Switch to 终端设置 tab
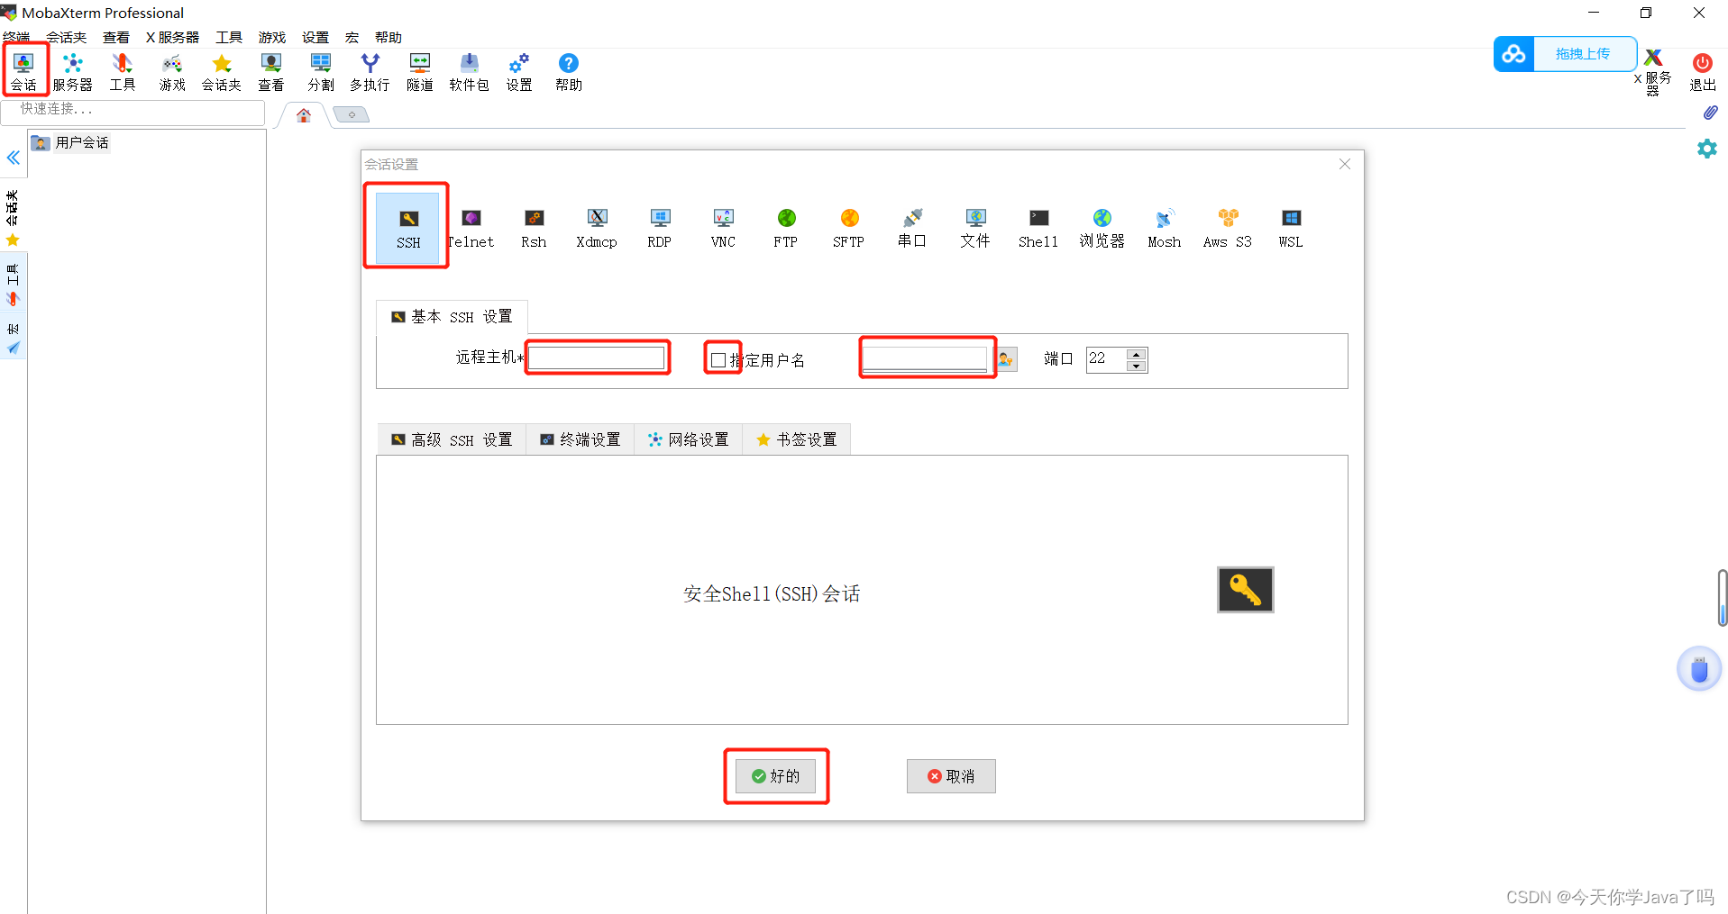 [x=581, y=439]
